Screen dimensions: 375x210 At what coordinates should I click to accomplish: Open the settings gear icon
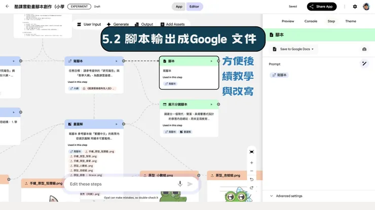tap(355, 7)
